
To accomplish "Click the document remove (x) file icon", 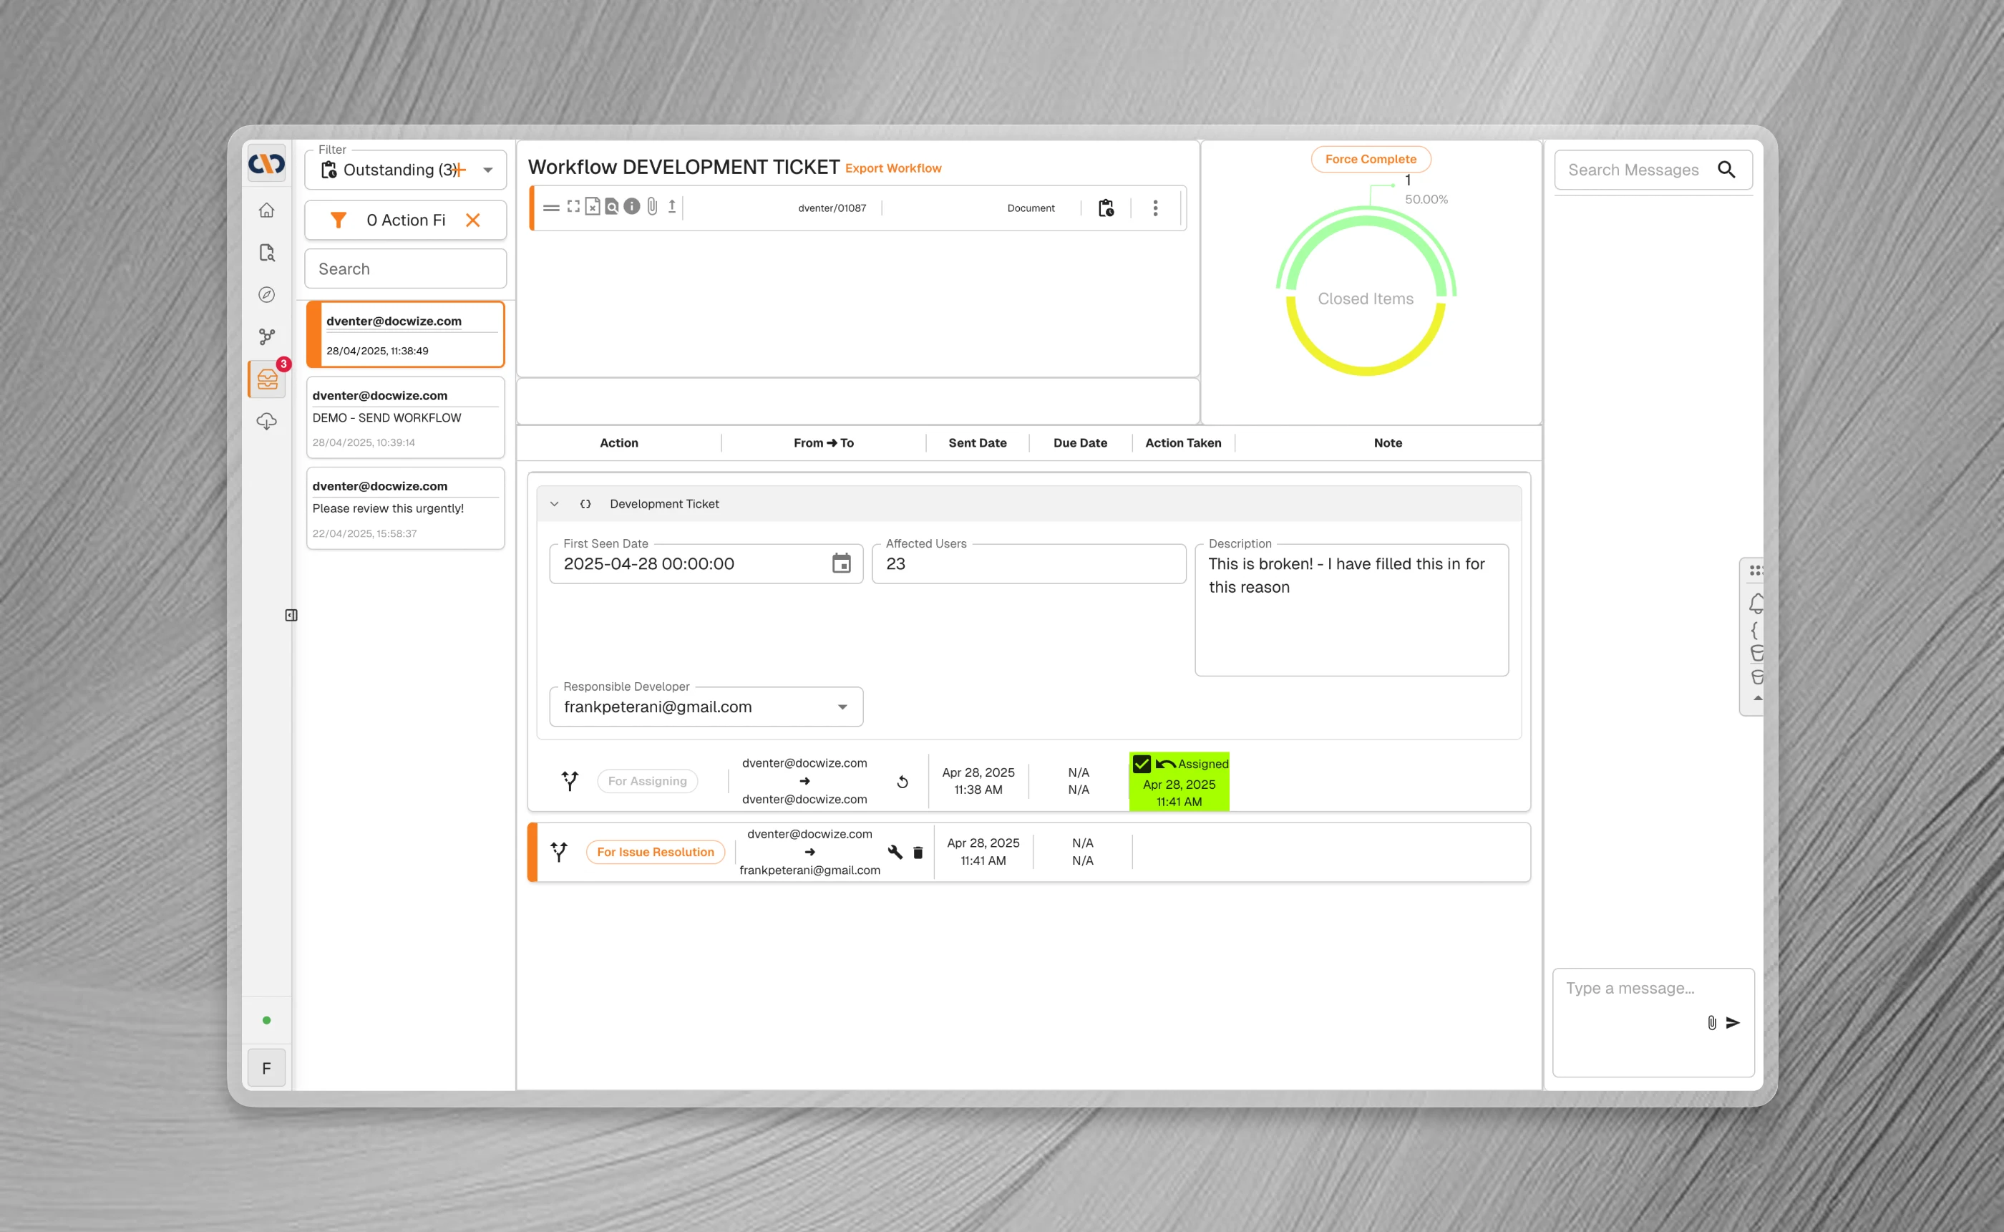I will pos(593,207).
